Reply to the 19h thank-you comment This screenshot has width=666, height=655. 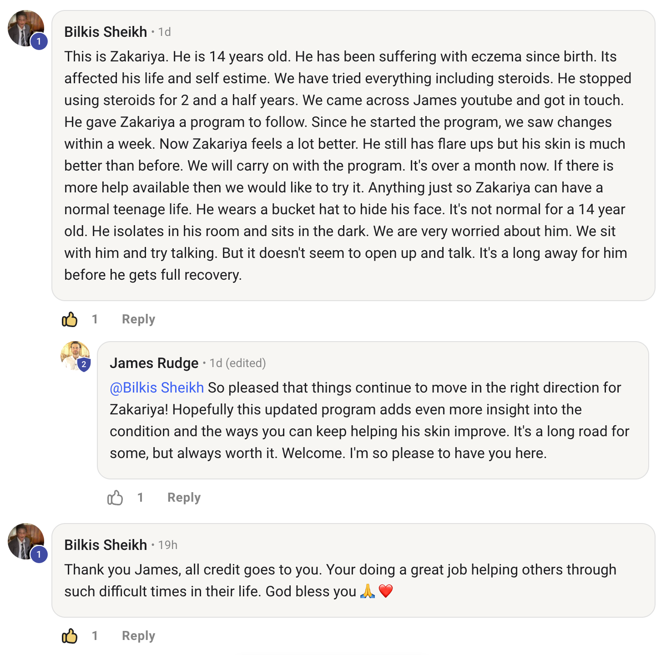[138, 636]
